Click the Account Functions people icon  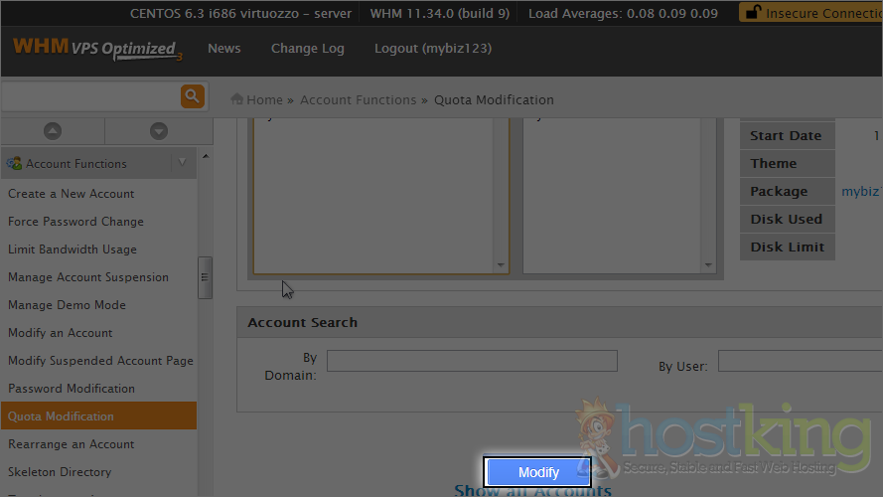coord(14,163)
